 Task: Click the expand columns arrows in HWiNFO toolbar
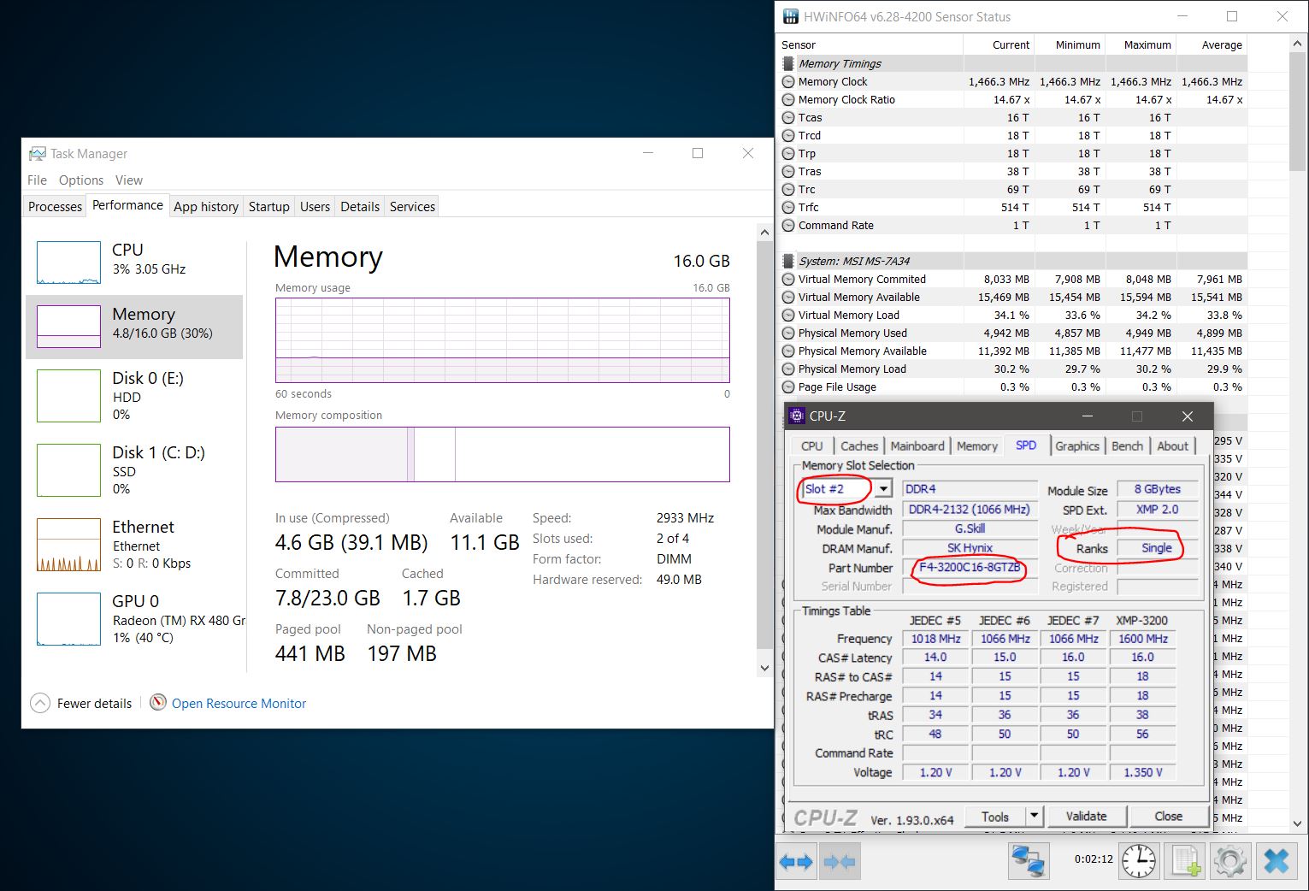pyautogui.click(x=796, y=862)
